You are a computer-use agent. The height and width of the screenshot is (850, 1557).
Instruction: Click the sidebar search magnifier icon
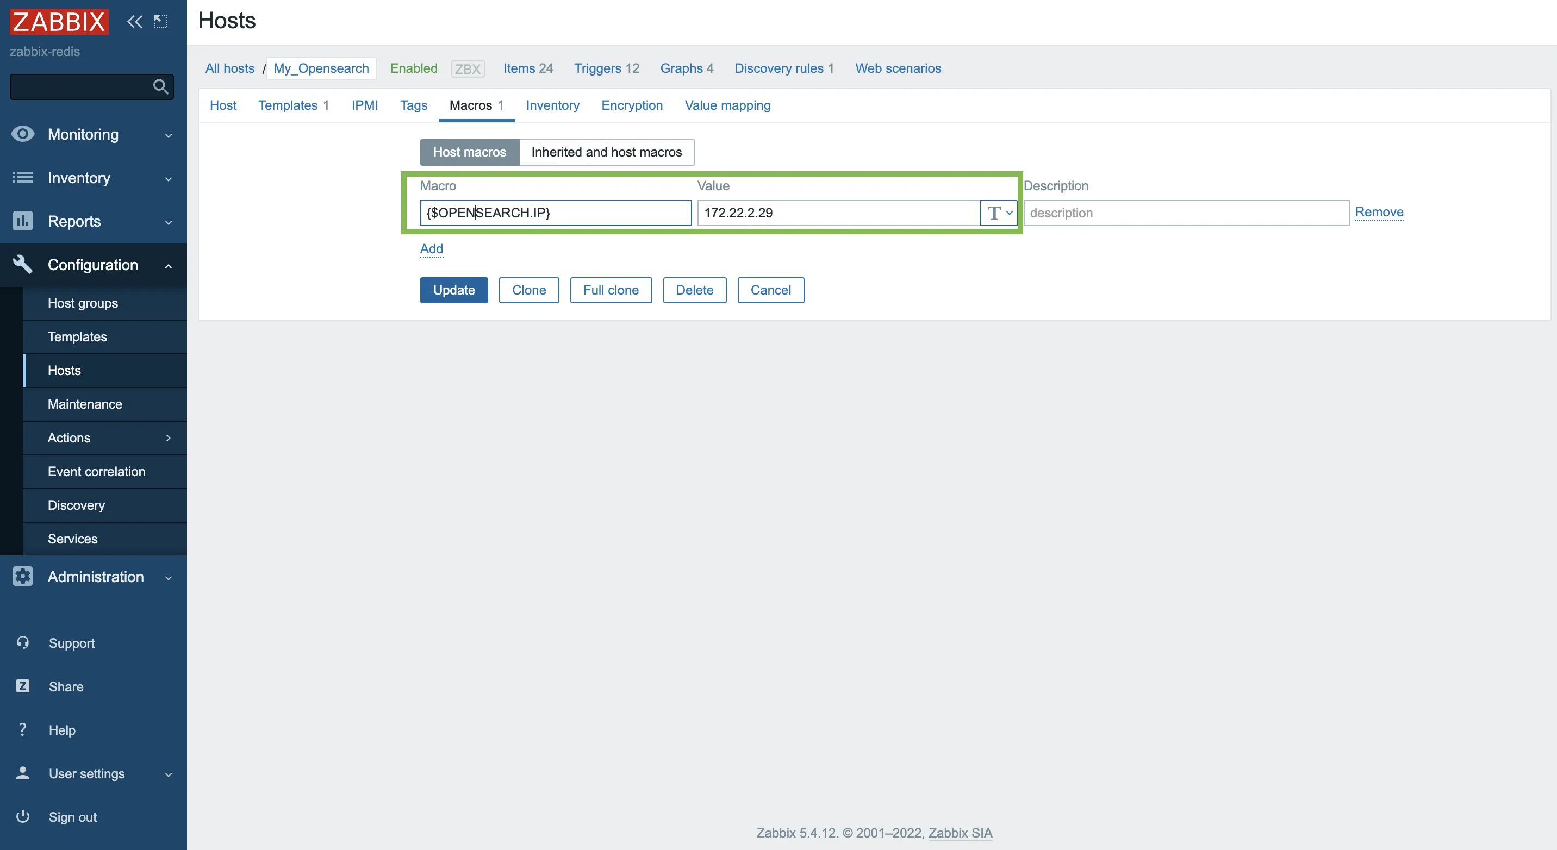pyautogui.click(x=160, y=87)
